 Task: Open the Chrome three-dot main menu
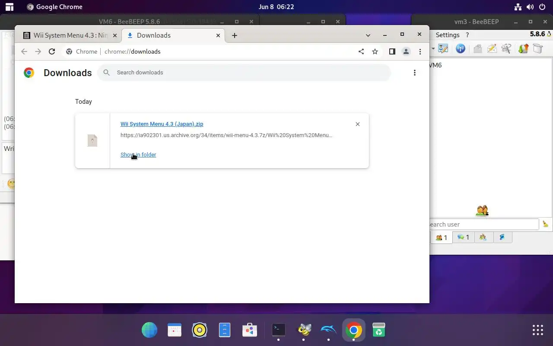420,51
